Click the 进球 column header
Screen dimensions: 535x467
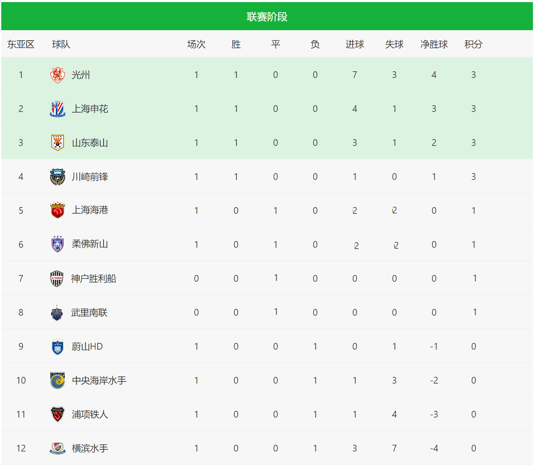point(355,44)
